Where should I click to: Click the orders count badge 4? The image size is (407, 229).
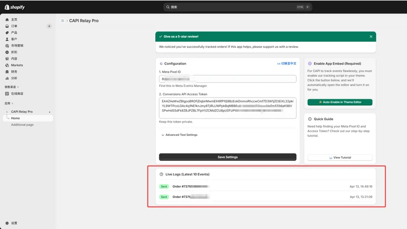[49, 26]
